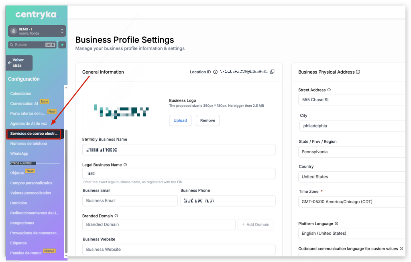The height and width of the screenshot is (262, 411).
Task: Click the Business Email input field
Action: pyautogui.click(x=130, y=200)
